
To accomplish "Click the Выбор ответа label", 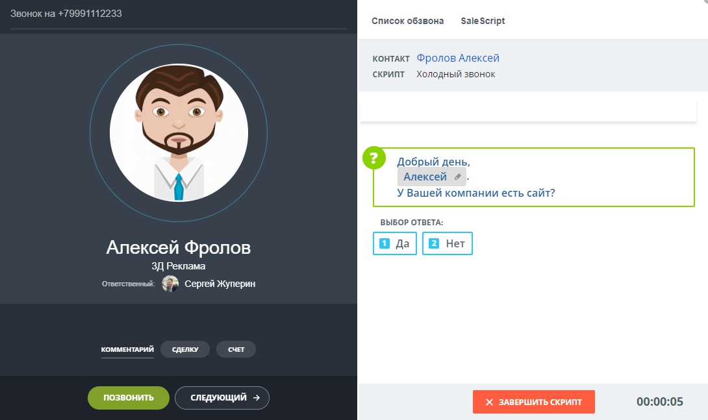I will pyautogui.click(x=412, y=223).
